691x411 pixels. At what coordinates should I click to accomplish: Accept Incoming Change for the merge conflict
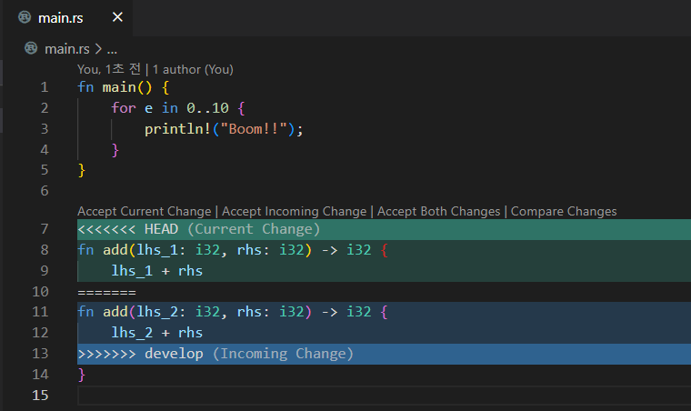pos(294,211)
